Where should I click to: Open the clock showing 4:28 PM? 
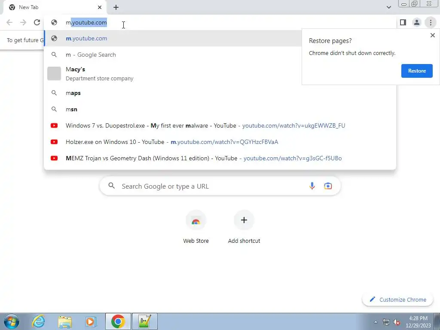coord(418,322)
